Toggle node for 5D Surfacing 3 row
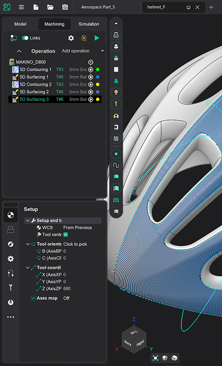 pyautogui.click(x=90, y=100)
